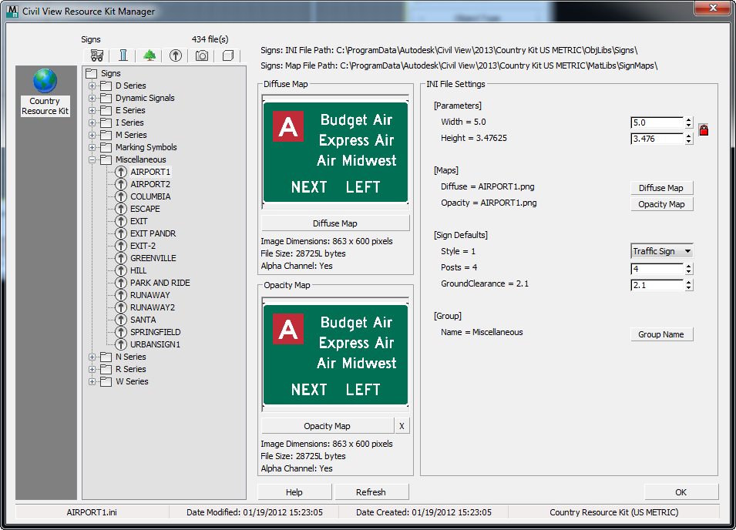This screenshot has width=736, height=530.
Task: Select the EXIT-2 sign entry
Action: tap(143, 246)
